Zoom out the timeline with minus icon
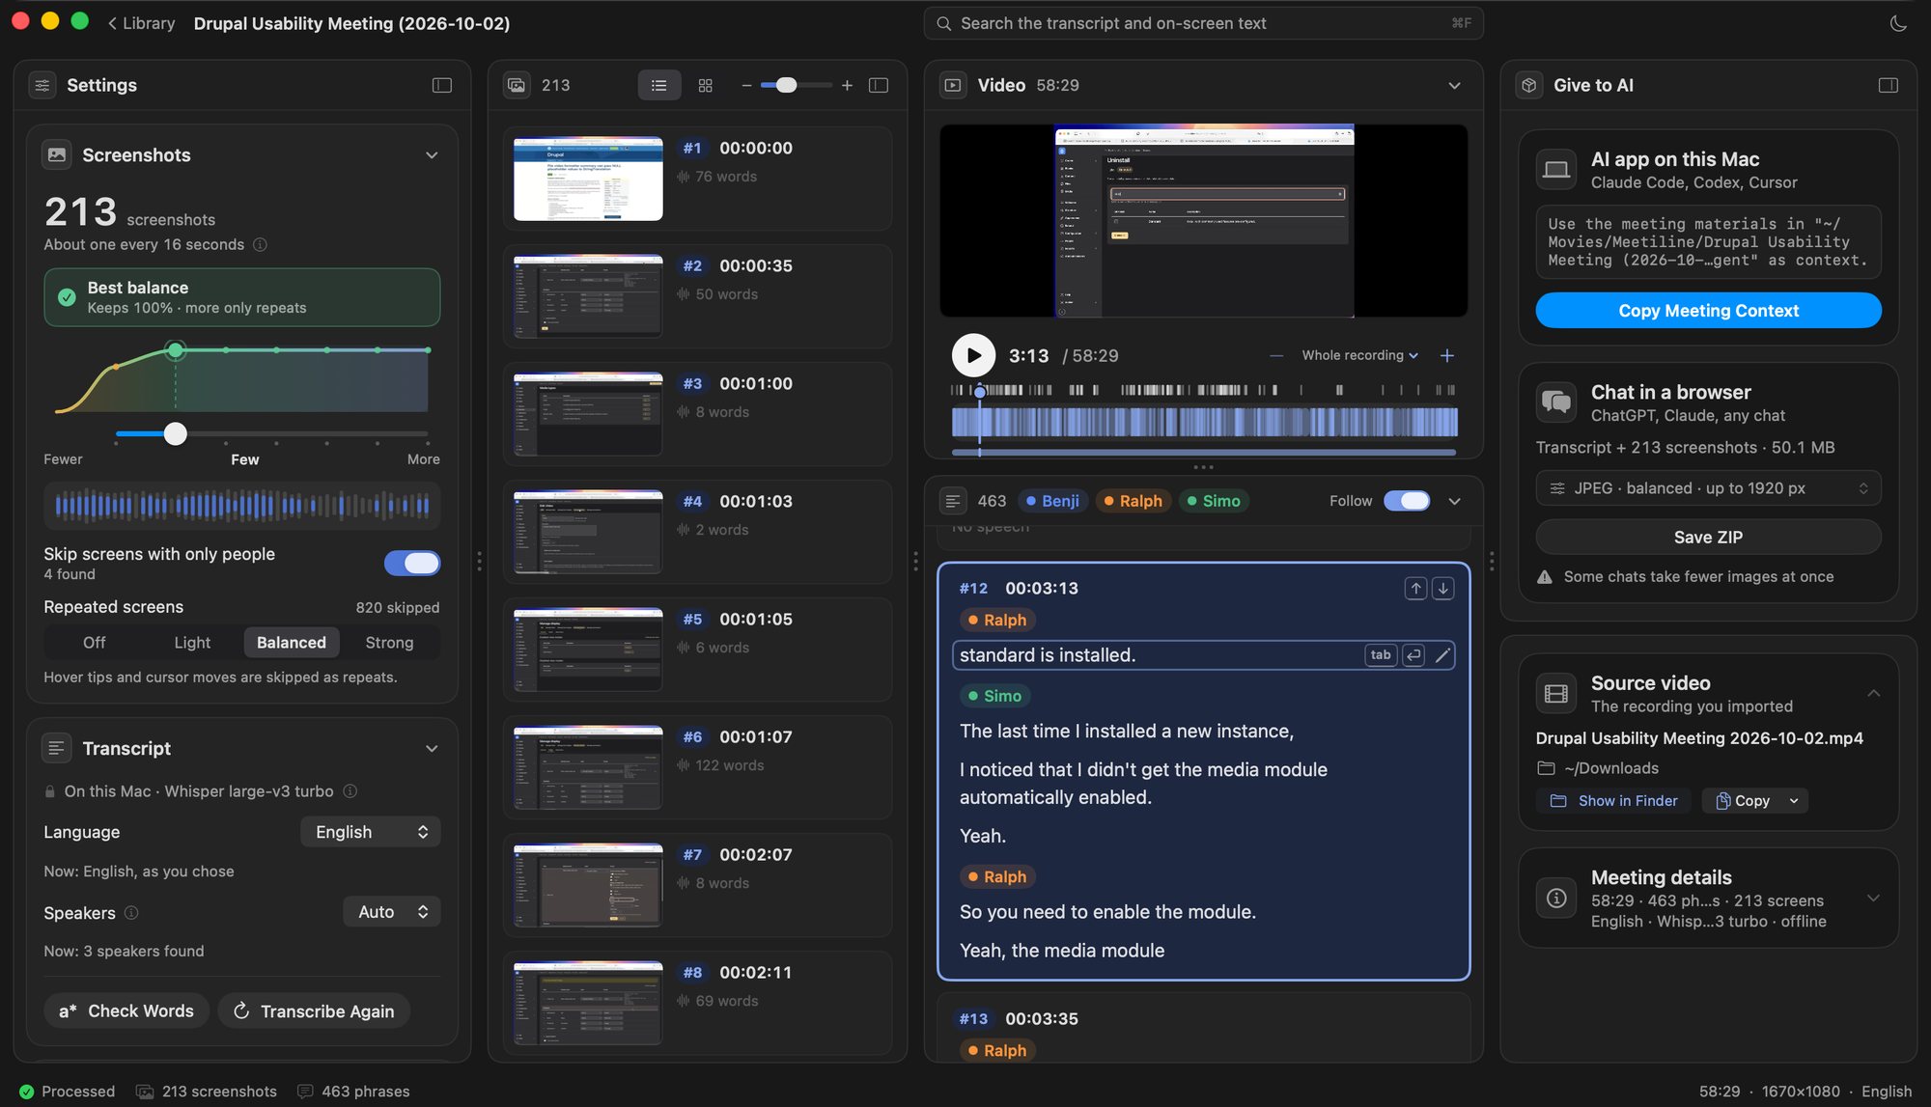Viewport: 1931px width, 1107px height. coord(1276,355)
